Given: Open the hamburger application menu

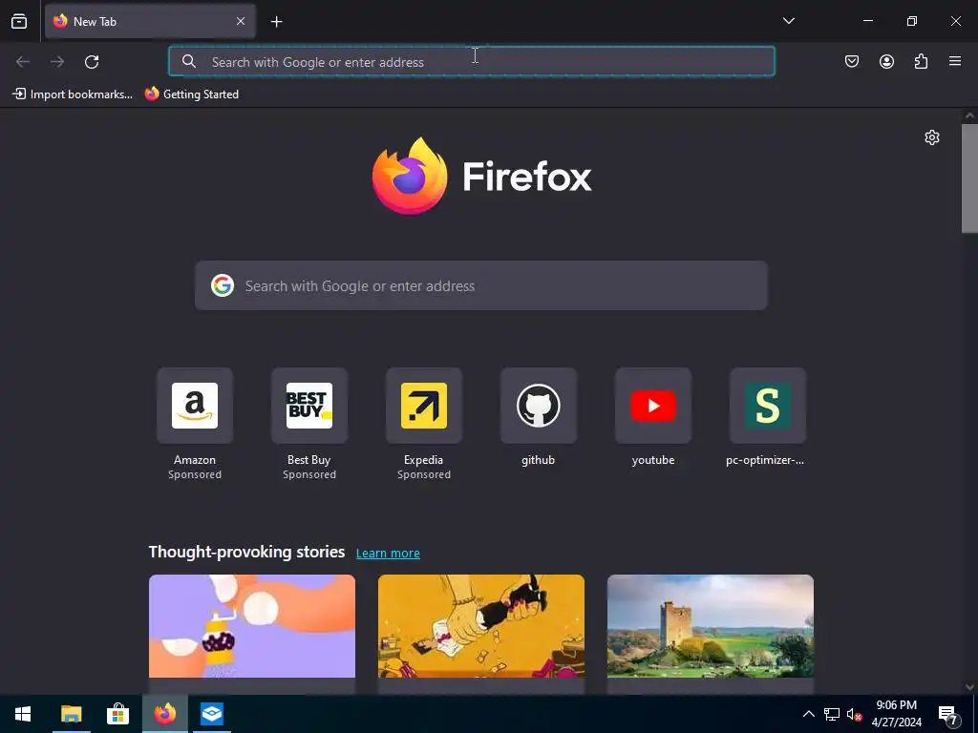Looking at the screenshot, I should coord(955,61).
